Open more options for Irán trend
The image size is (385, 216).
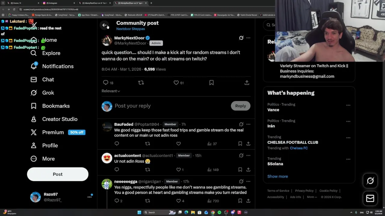click(348, 121)
